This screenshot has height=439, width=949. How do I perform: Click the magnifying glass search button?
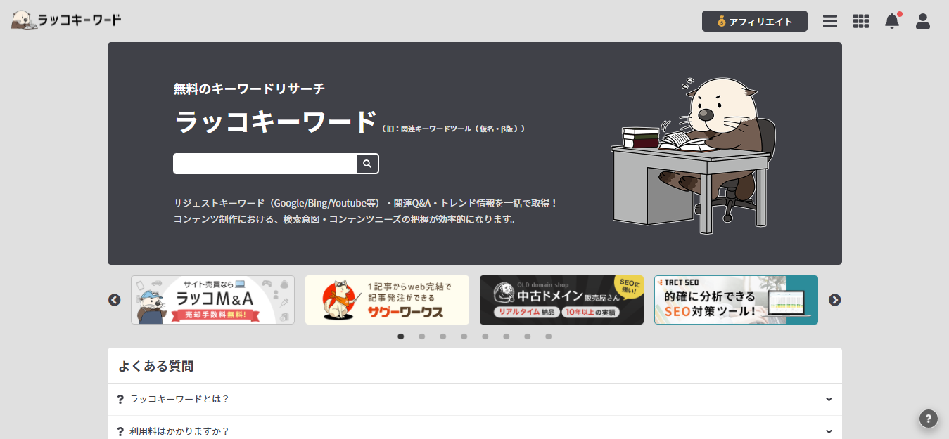click(367, 164)
